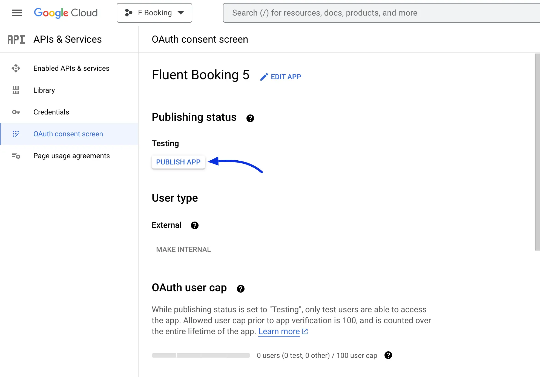
Task: Open Page usage agreements menu item
Action: 69,156
